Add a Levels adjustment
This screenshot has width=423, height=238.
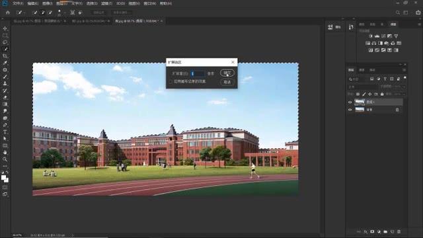pyautogui.click(x=377, y=36)
